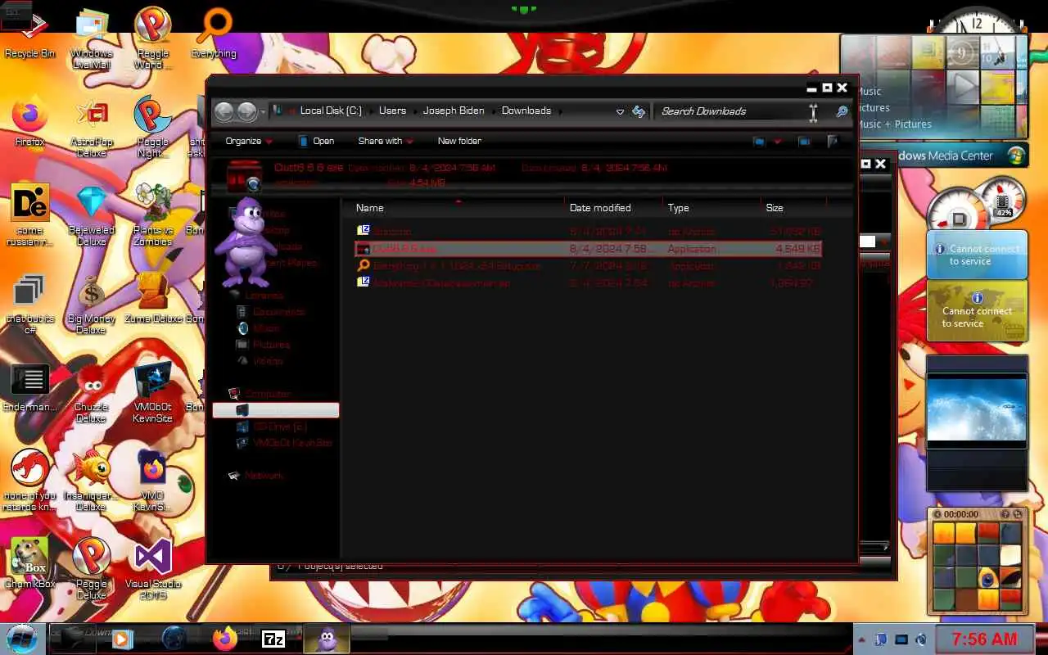The image size is (1048, 655).
Task: Click the Windows Start orb
Action: tap(23, 638)
